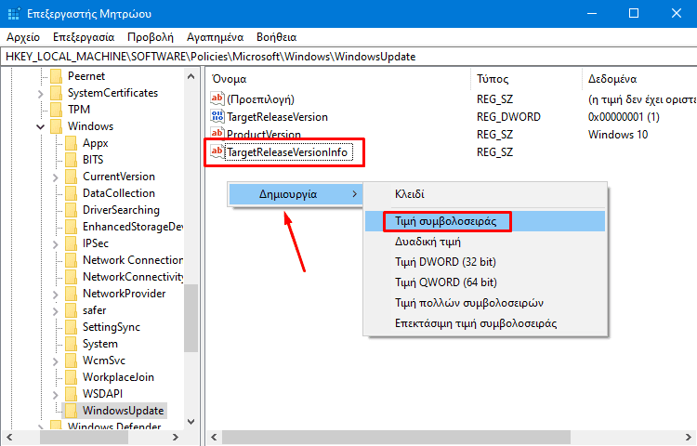This screenshot has height=446, width=697.
Task: Click the DriverSearching folder icon
Action: pyautogui.click(x=72, y=210)
